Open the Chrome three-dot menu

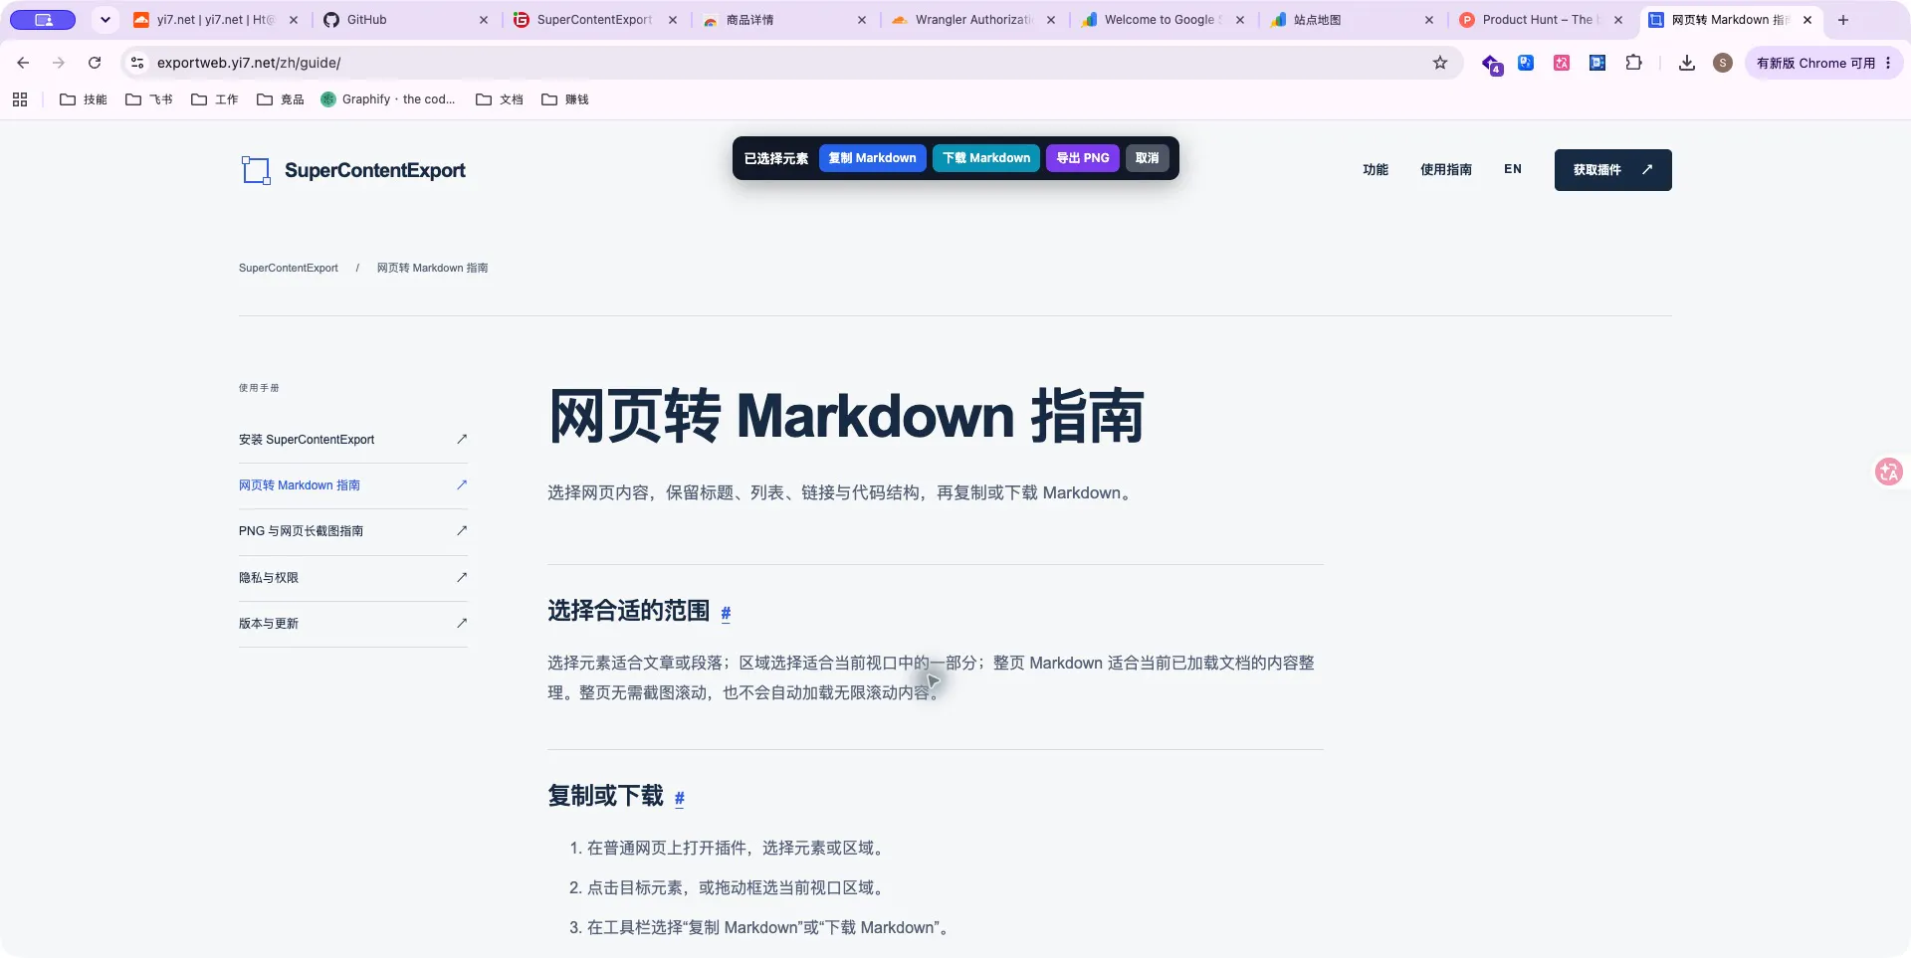tap(1888, 63)
